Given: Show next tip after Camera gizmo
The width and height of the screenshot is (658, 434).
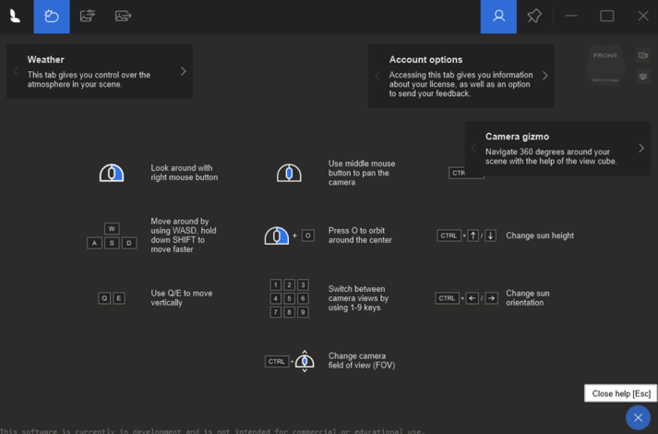Looking at the screenshot, I should 641,148.
